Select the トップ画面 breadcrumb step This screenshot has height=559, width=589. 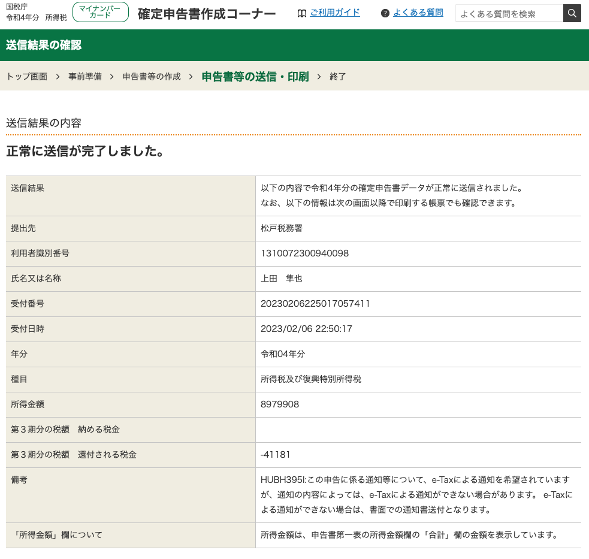27,77
